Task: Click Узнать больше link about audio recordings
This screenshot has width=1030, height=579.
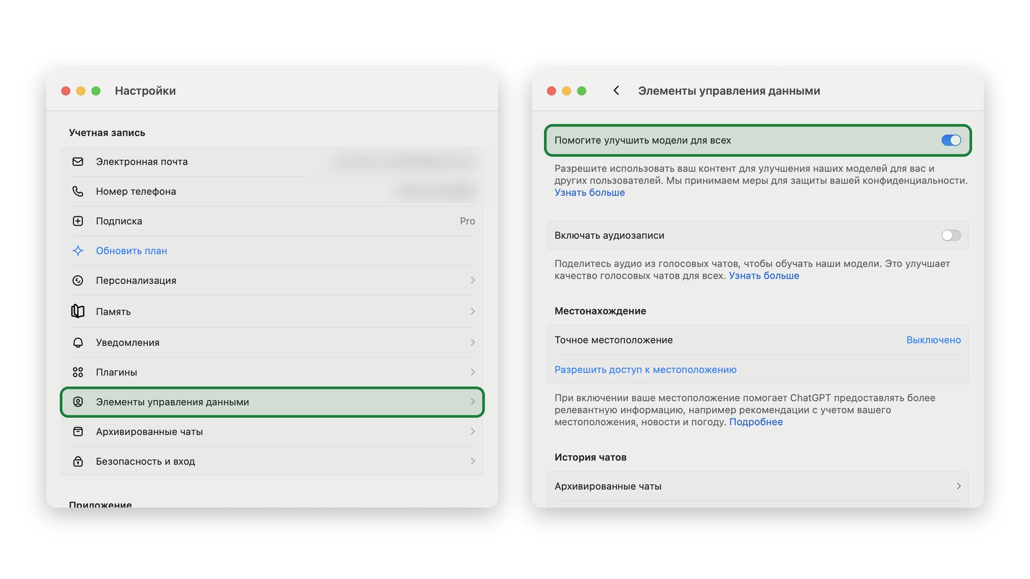Action: 764,276
